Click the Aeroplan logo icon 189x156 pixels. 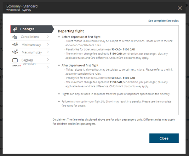[x=16, y=66]
